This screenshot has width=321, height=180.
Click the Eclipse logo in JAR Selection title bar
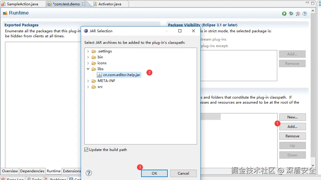(x=86, y=31)
